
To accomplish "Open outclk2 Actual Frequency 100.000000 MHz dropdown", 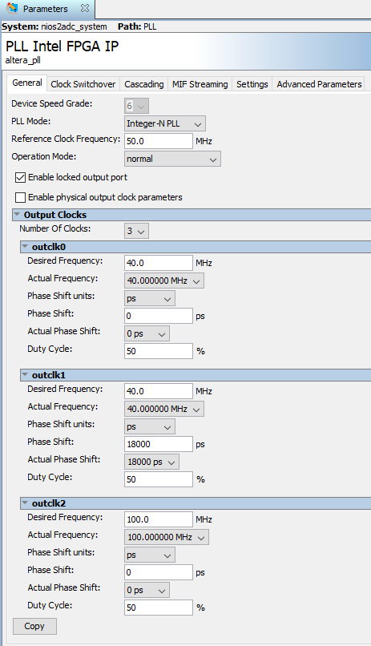I will tap(167, 537).
